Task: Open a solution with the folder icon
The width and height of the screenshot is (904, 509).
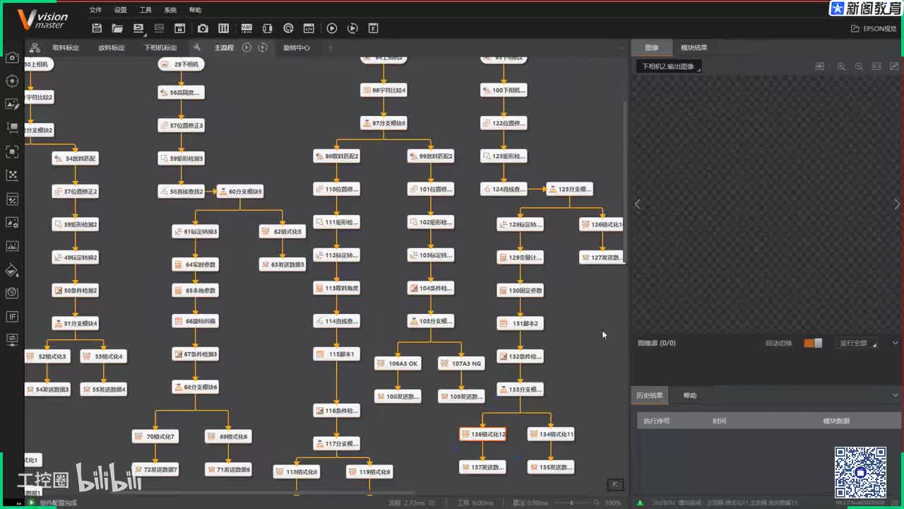Action: tap(117, 28)
